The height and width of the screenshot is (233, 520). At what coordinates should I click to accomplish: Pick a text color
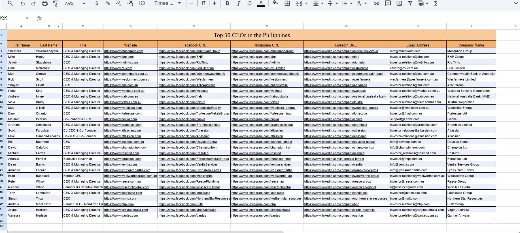261,3
